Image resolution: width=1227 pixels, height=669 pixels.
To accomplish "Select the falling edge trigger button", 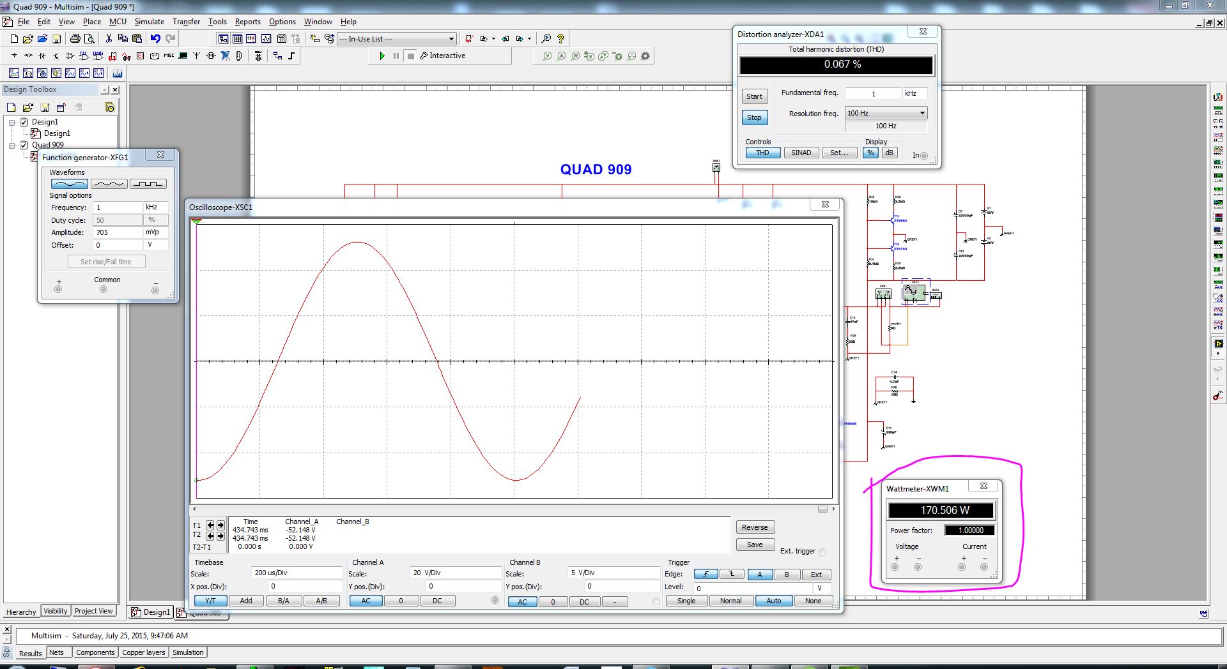I will pyautogui.click(x=732, y=575).
